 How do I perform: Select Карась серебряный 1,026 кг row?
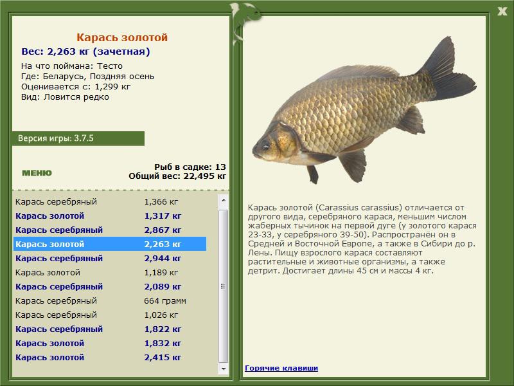click(x=110, y=315)
